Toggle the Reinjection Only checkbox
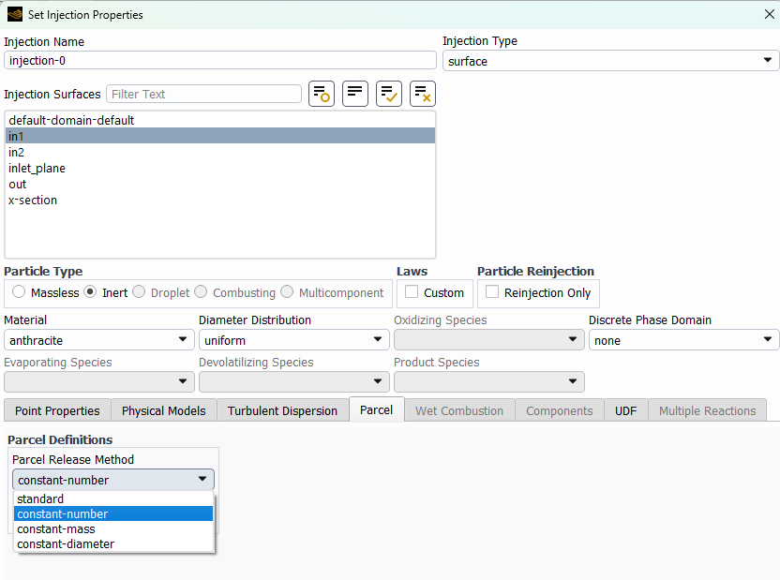The image size is (780, 580). pyautogui.click(x=492, y=292)
